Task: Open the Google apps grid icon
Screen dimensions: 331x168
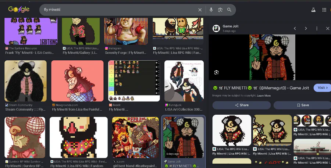Action: pyautogui.click(x=324, y=10)
